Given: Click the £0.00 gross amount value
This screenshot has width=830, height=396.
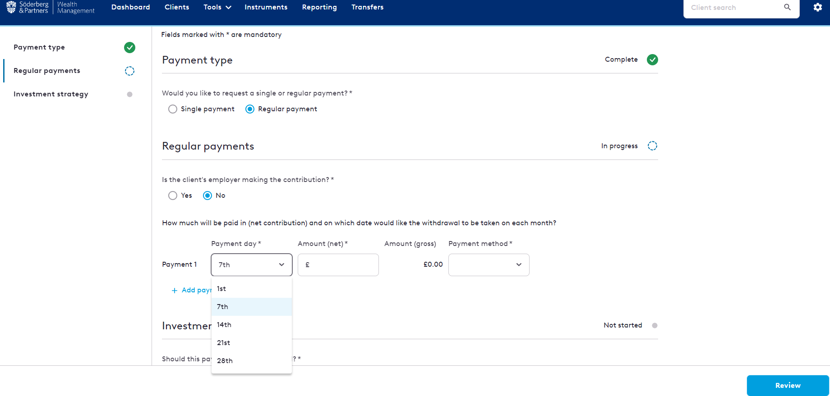Looking at the screenshot, I should click(433, 264).
